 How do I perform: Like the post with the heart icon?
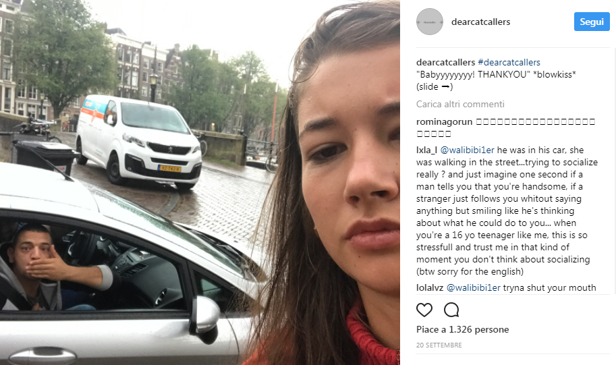pos(424,310)
